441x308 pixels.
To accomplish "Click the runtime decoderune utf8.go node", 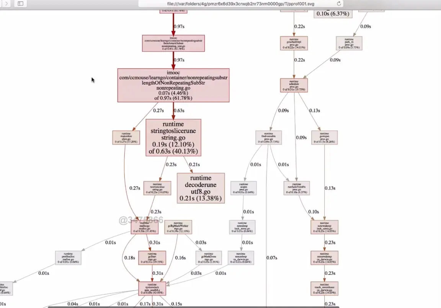I will click(x=201, y=188).
